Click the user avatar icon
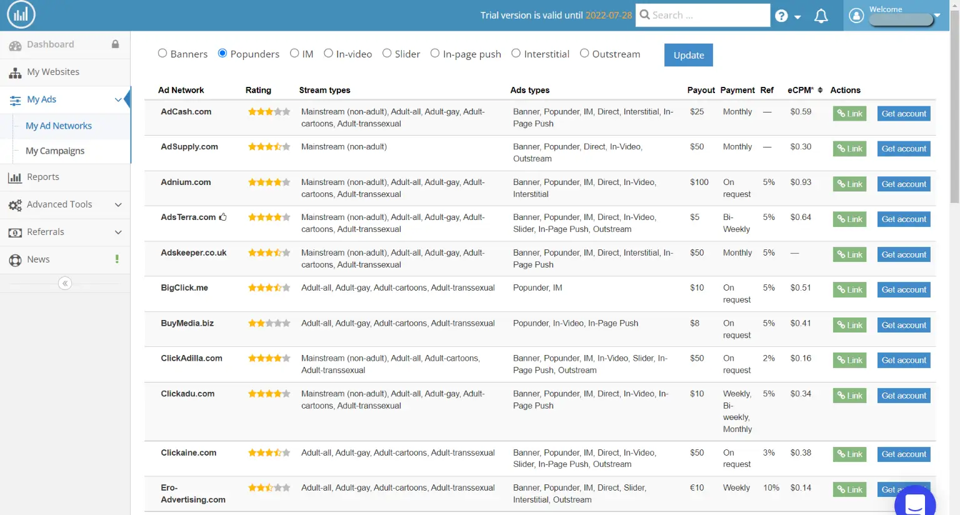 coord(857,15)
